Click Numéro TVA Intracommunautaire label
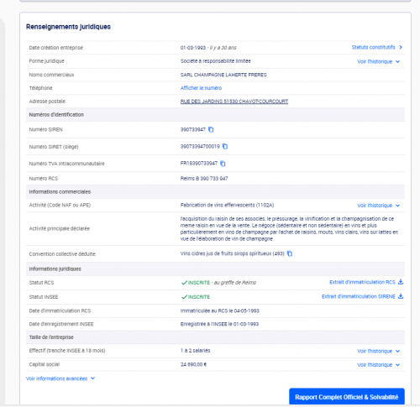The height and width of the screenshot is (407, 420). (66, 164)
